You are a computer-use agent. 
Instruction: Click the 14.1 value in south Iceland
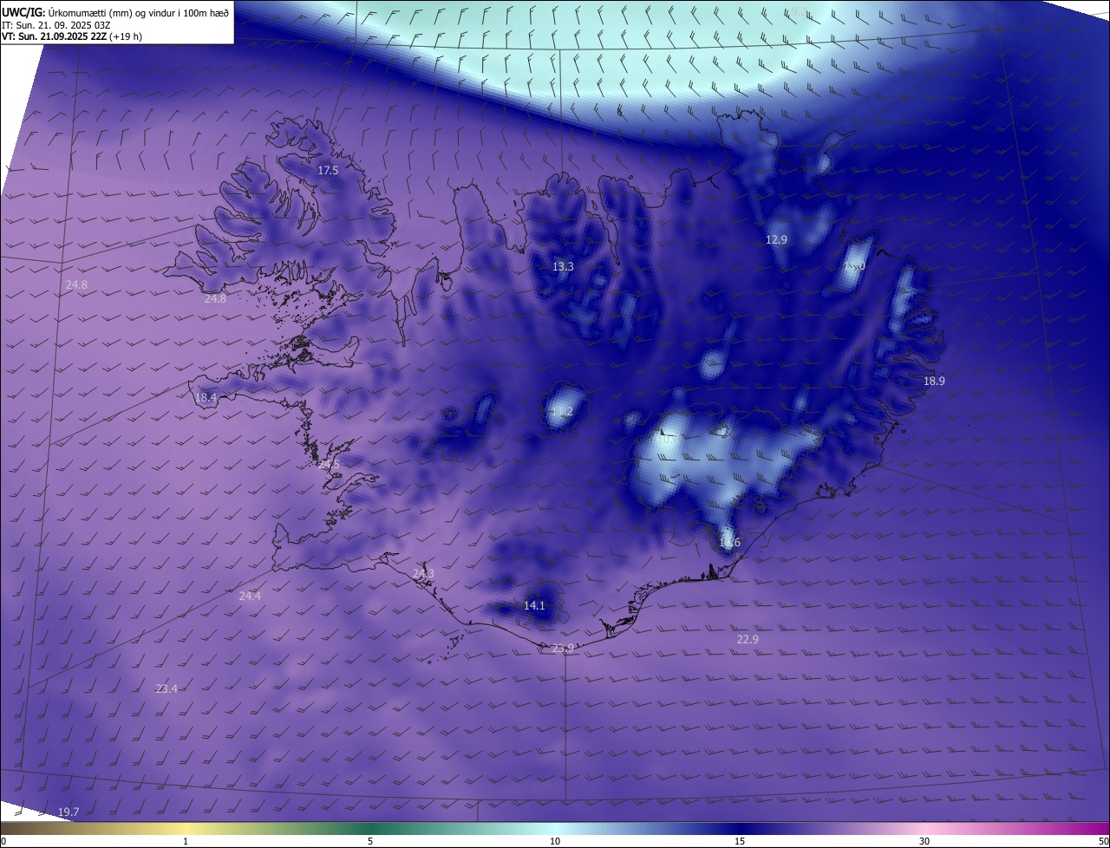pos(535,606)
